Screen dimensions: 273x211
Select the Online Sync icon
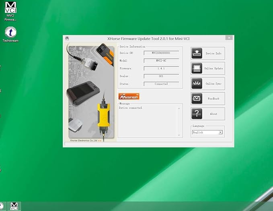pos(197,83)
